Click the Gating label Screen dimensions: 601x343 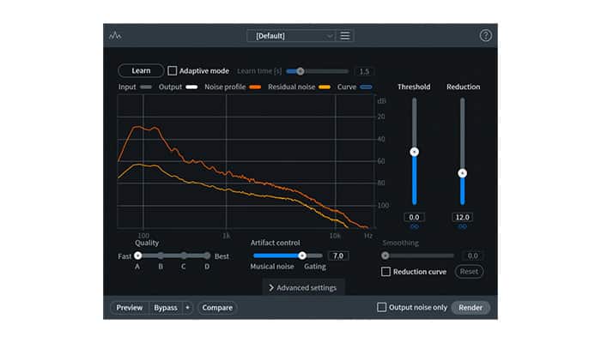click(x=315, y=267)
